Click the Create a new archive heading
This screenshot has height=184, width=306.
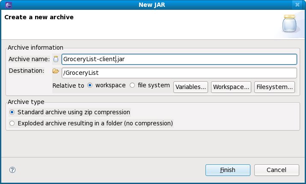coord(39,17)
